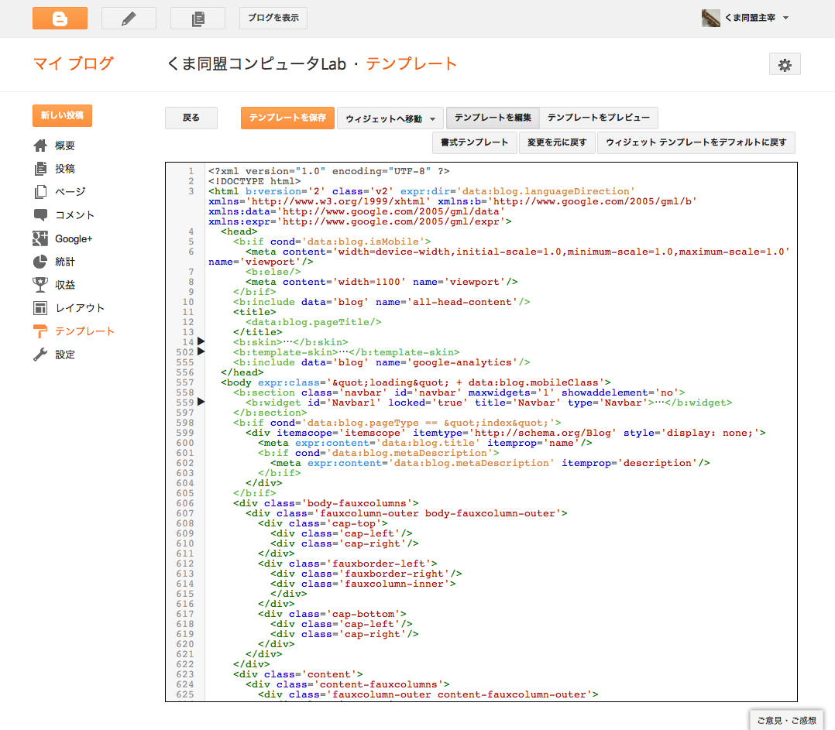The width and height of the screenshot is (835, 730).
Task: Click the 収益 trophy icon
Action: click(40, 285)
